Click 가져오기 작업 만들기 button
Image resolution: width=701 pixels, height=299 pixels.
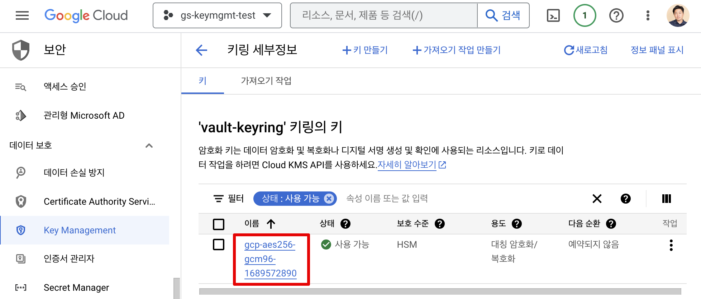[x=457, y=50]
